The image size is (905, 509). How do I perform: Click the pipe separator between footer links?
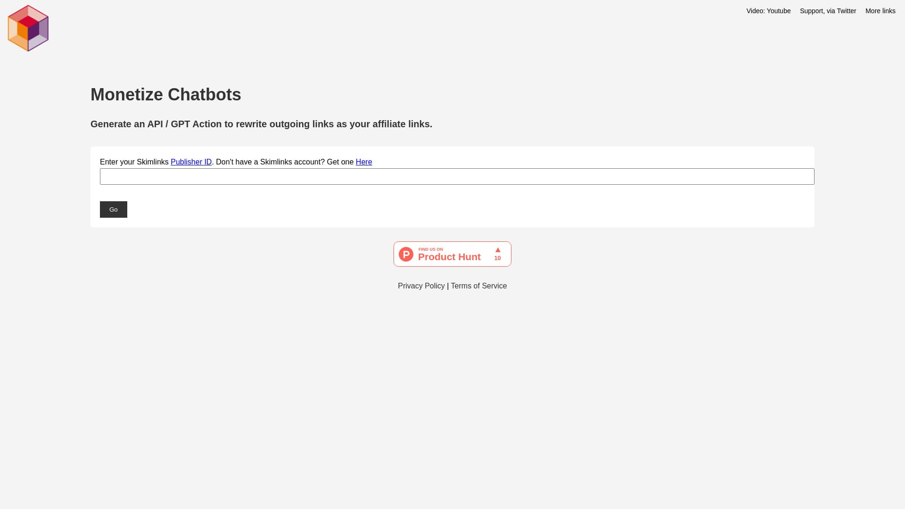[x=448, y=286]
